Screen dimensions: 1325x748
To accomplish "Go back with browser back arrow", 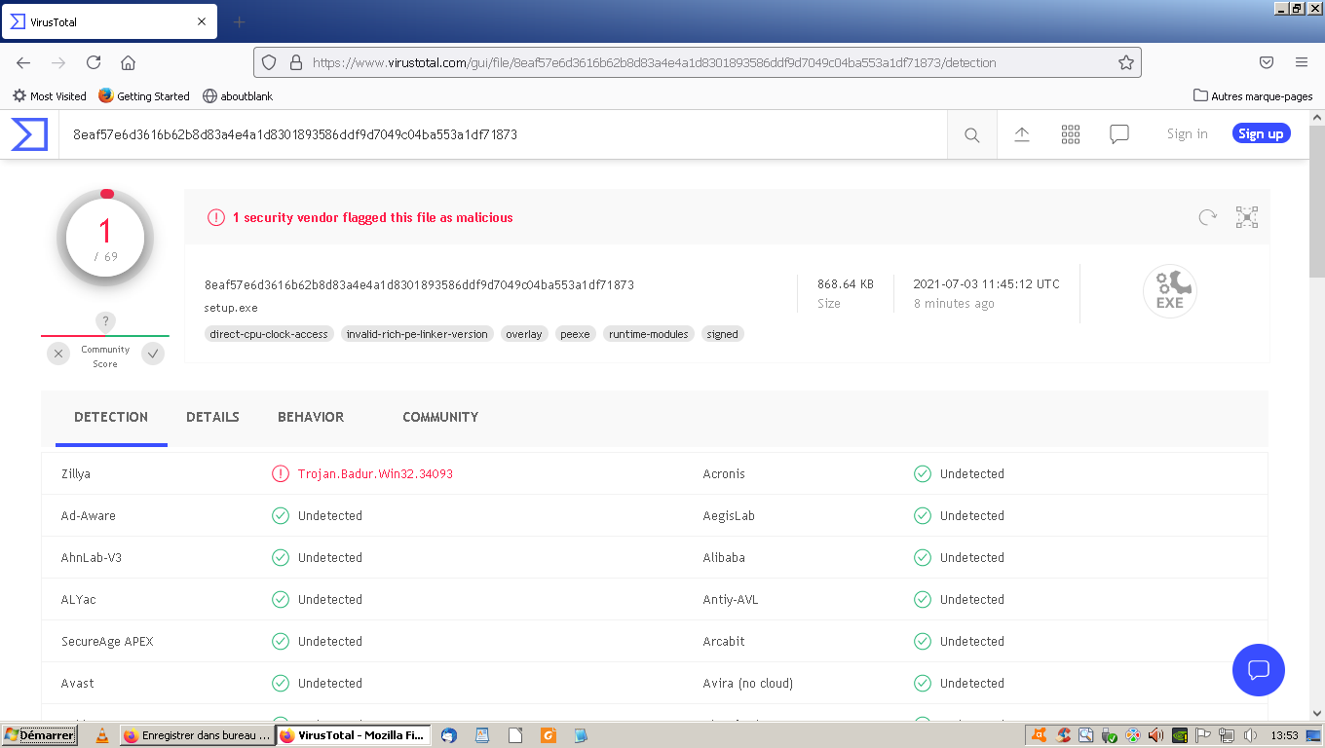I will pos(23,62).
